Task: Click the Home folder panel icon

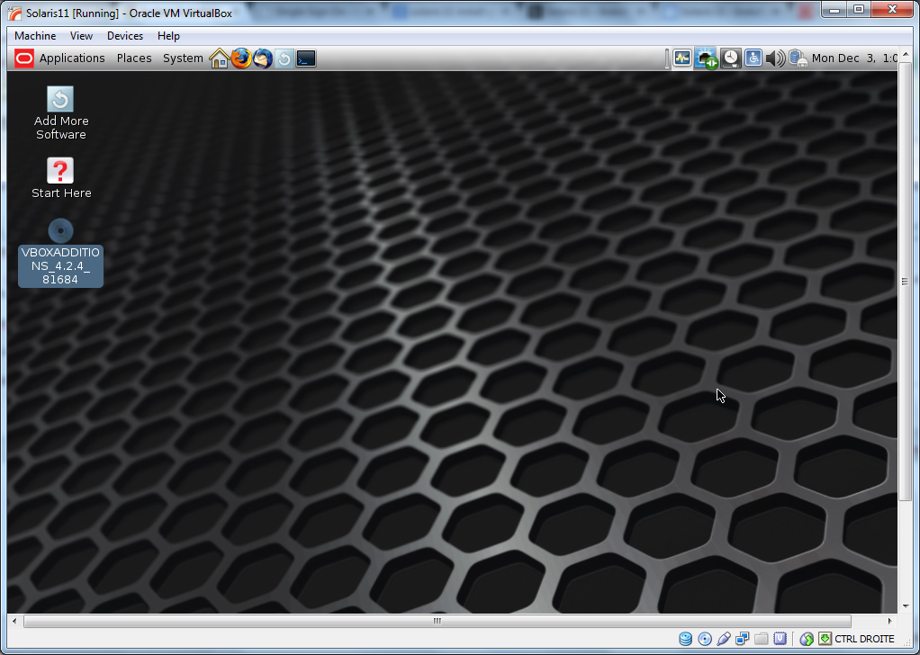Action: point(219,58)
